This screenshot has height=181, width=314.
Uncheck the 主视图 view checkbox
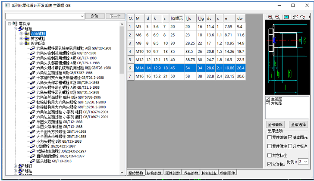pyautogui.click(x=268, y=99)
